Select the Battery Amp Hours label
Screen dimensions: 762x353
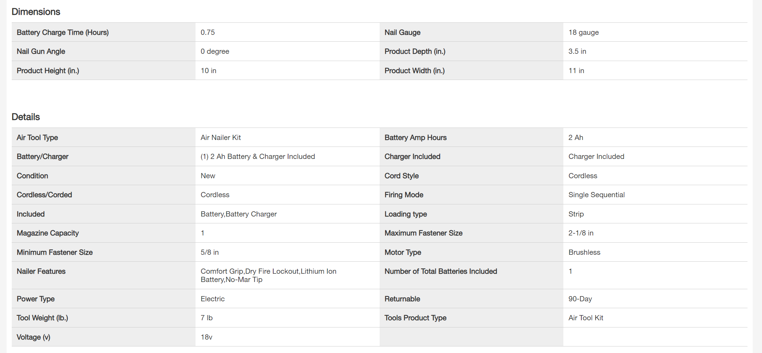point(415,138)
